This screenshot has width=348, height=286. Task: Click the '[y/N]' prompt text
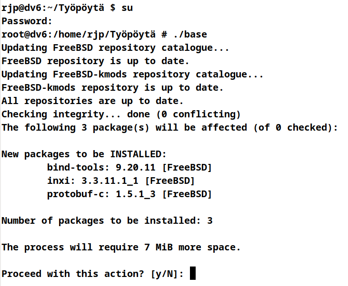click(164, 274)
